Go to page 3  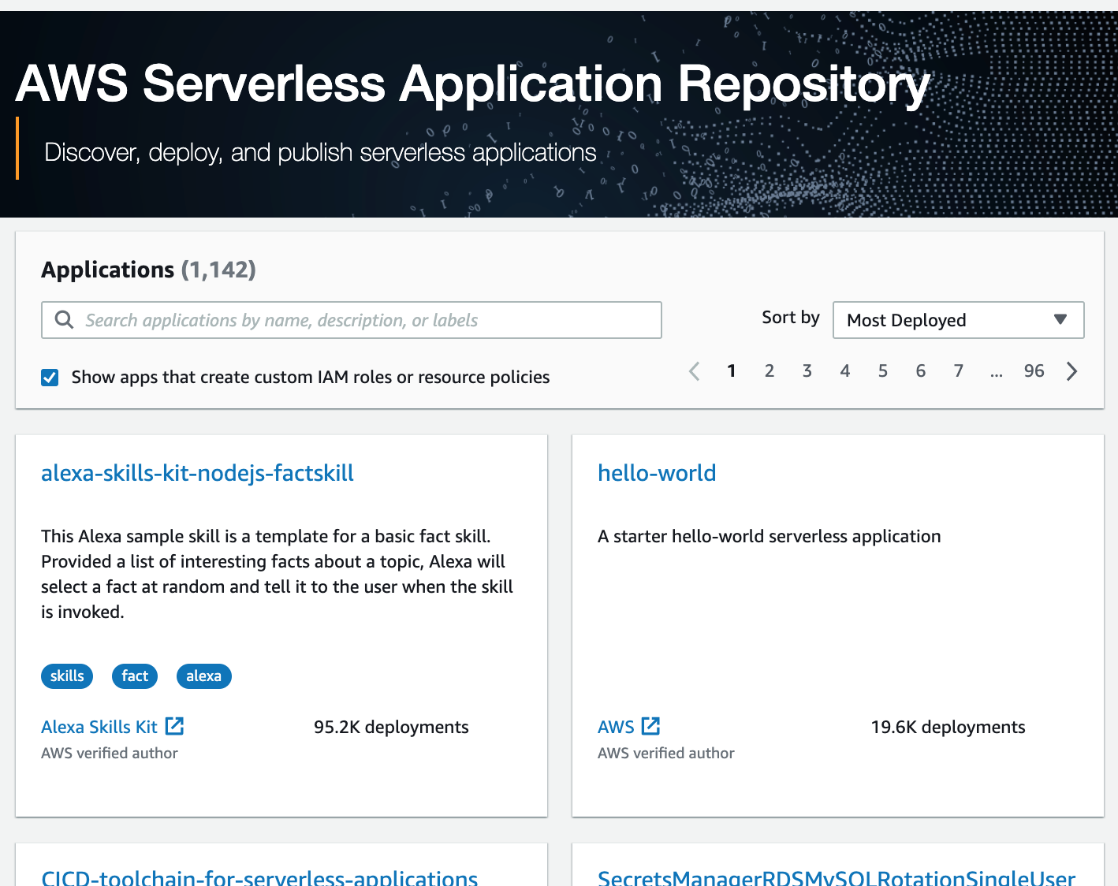pos(807,371)
